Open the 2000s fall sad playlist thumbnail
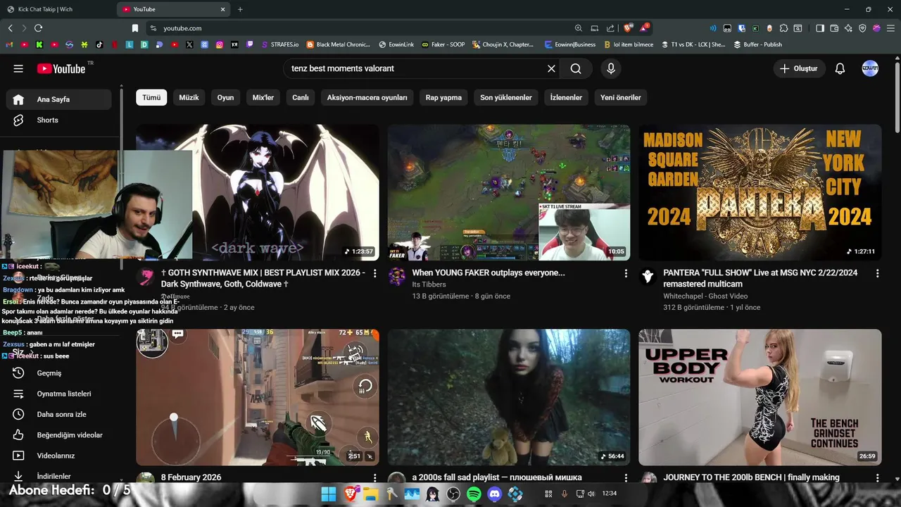Image resolution: width=901 pixels, height=507 pixels. (x=509, y=397)
